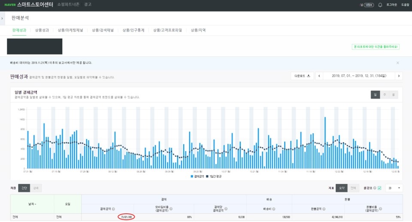Select the 일 daily chart view
The width and height of the screenshot is (412, 222).
coord(375,95)
